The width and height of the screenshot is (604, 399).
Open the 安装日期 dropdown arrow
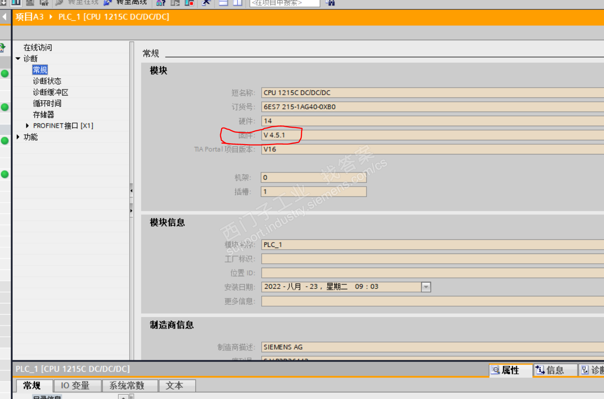coord(426,287)
